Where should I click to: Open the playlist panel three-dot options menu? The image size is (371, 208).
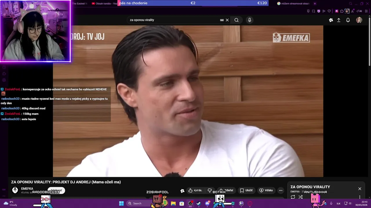(x=360, y=197)
